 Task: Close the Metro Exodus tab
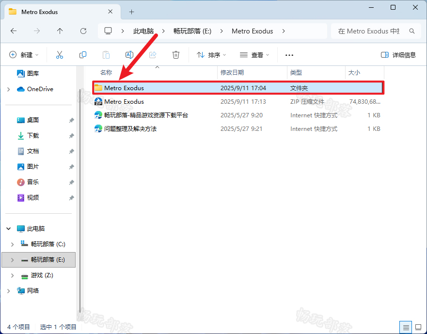(111, 12)
